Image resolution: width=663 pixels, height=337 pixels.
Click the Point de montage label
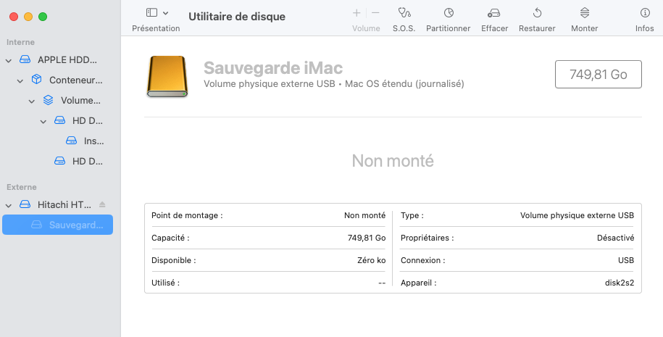pos(187,216)
